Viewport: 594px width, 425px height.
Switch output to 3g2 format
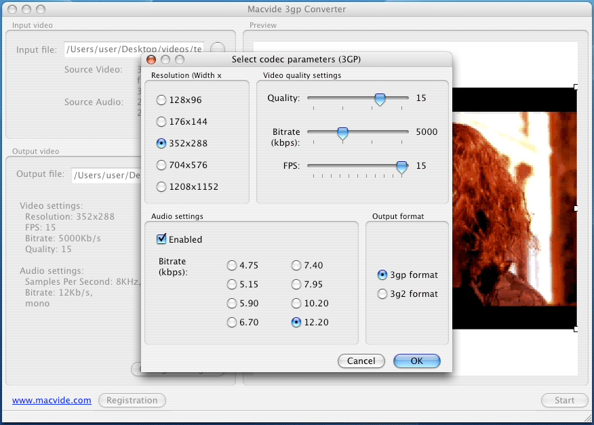(x=382, y=294)
